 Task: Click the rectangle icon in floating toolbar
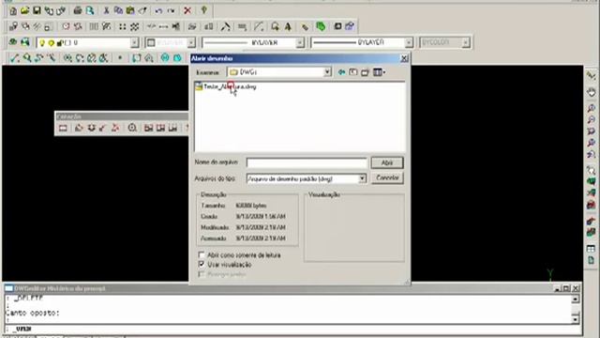[63, 128]
